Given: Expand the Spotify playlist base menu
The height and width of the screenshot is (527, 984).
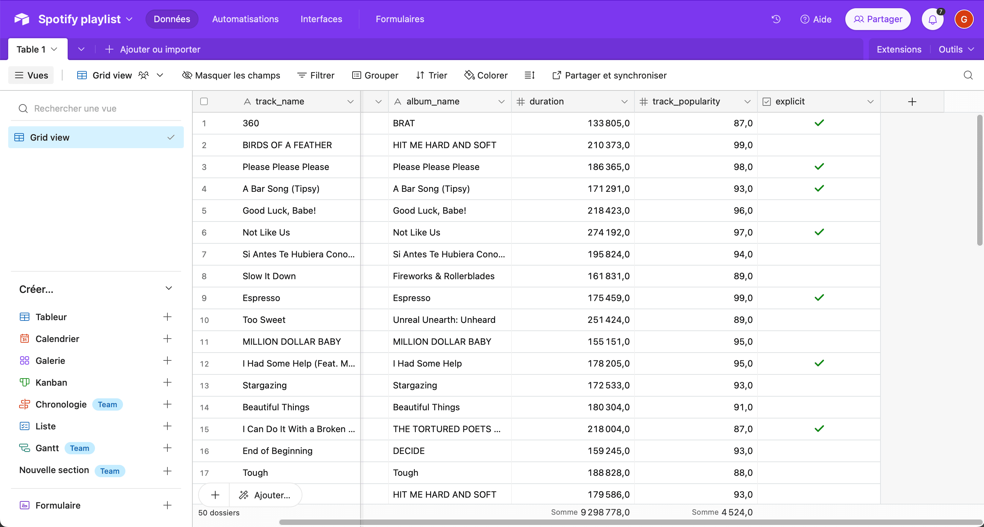Looking at the screenshot, I should 129,19.
